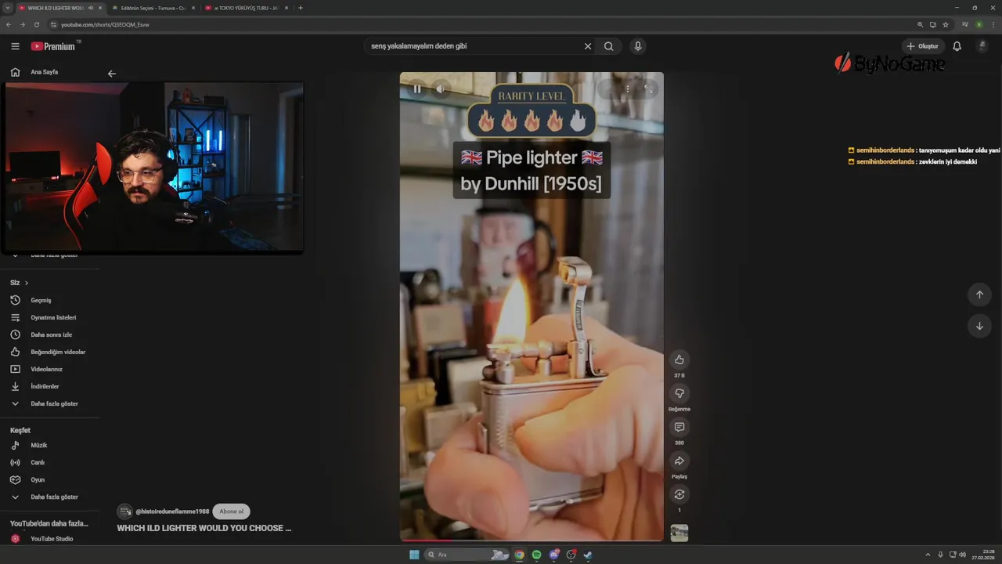Reload the page
This screenshot has height=564, width=1002.
pos(36,24)
